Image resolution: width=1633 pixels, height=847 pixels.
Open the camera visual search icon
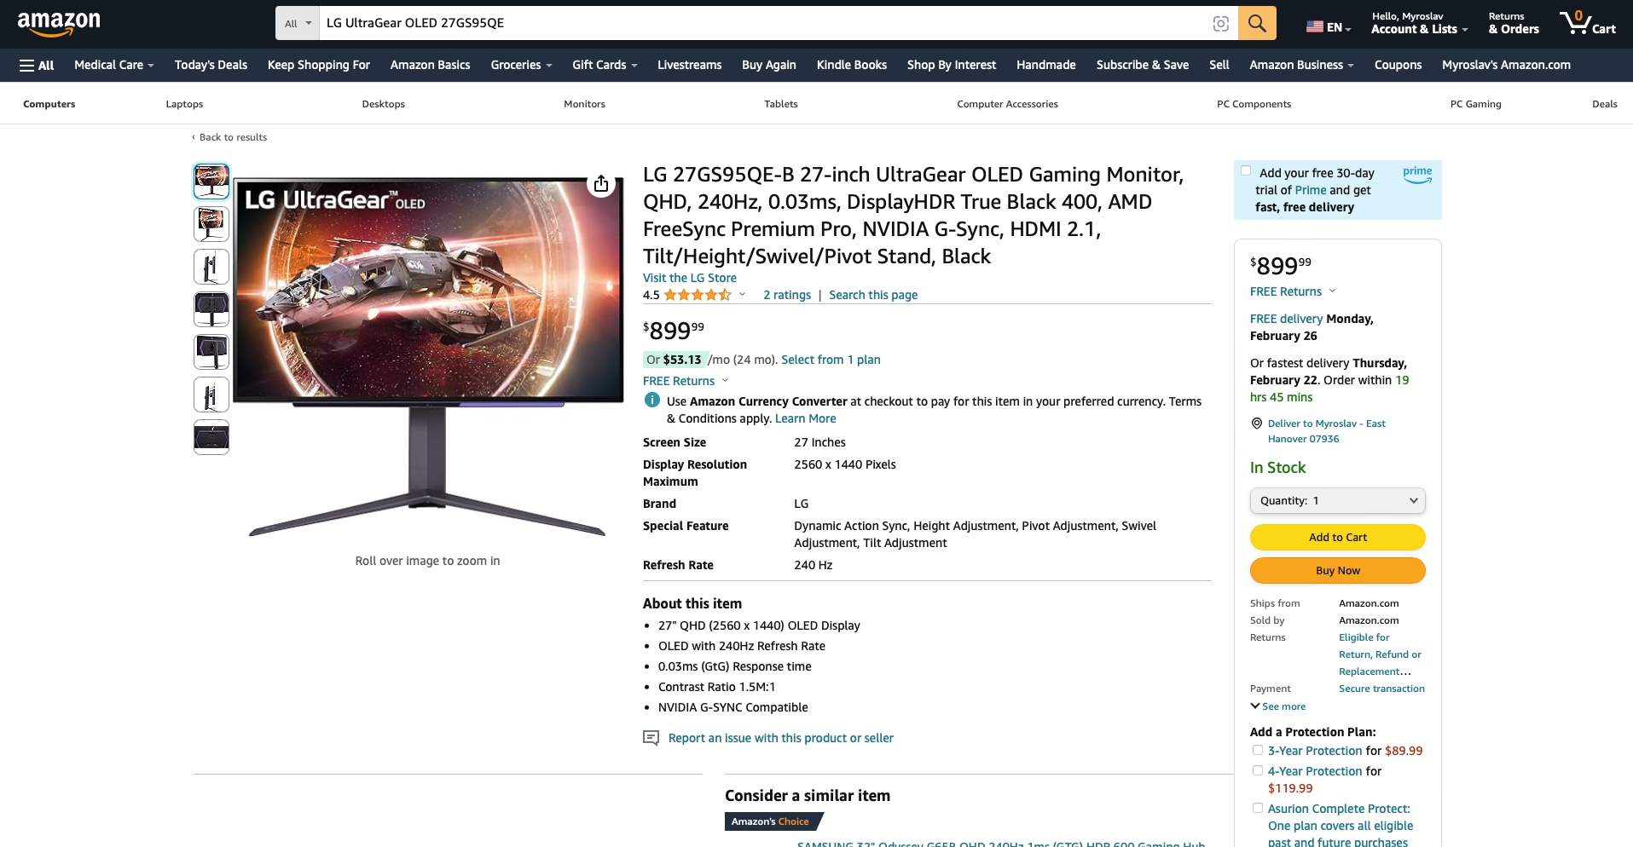coord(1220,24)
